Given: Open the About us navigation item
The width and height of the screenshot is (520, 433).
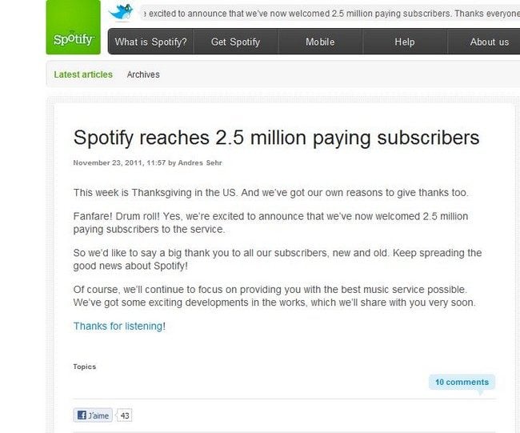Looking at the screenshot, I should [489, 42].
